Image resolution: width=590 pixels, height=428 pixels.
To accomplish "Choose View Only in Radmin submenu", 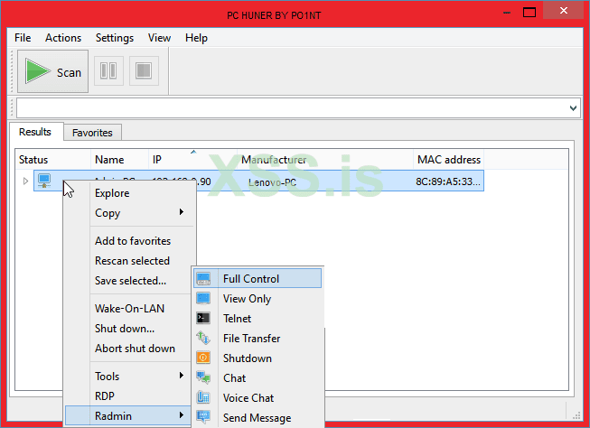I will pos(258,299).
